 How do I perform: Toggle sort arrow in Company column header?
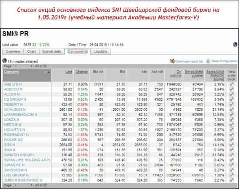49,72
